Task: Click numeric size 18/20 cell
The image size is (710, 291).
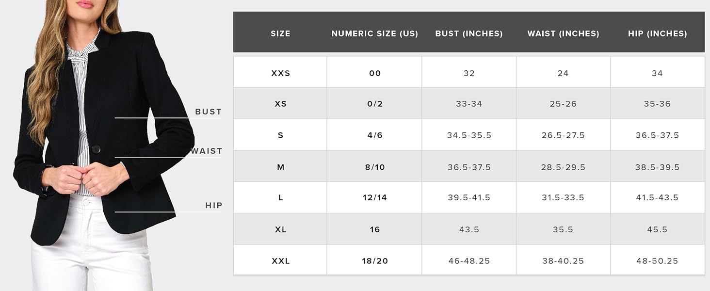Action: pyautogui.click(x=374, y=261)
